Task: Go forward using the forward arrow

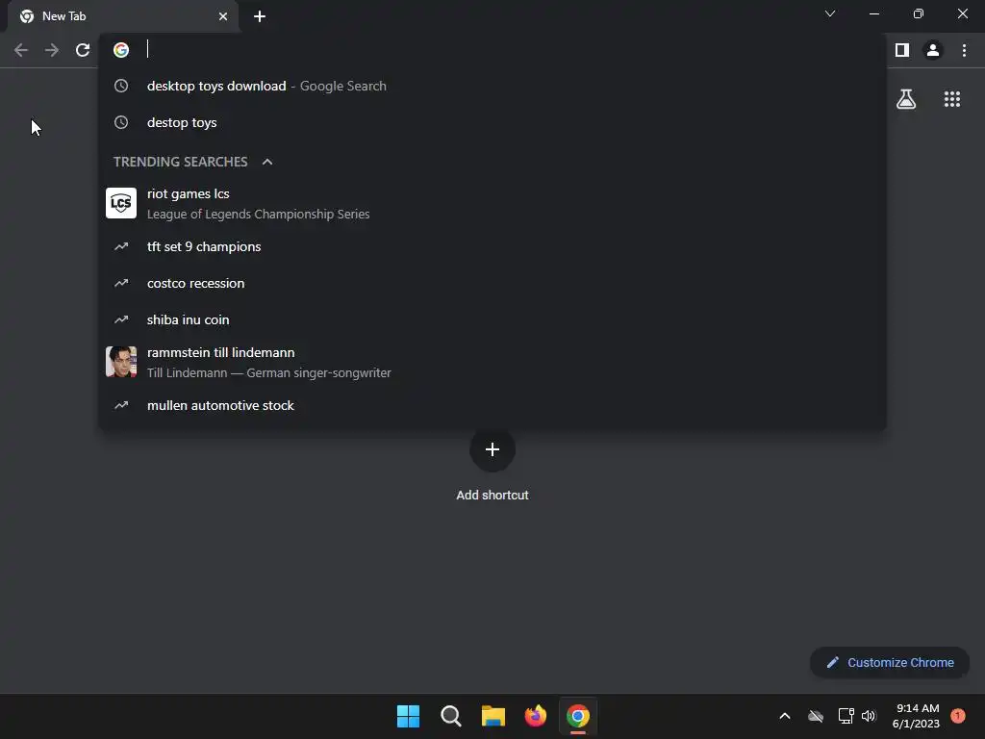Action: [x=52, y=50]
